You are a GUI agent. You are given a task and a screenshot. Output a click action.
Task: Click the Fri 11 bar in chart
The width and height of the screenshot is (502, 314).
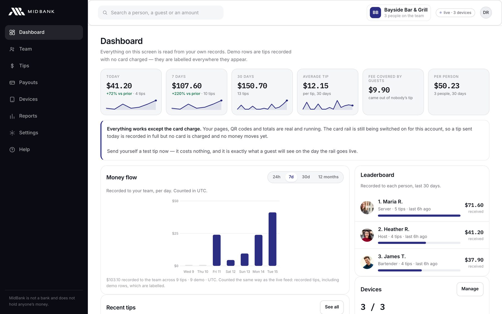point(217,250)
